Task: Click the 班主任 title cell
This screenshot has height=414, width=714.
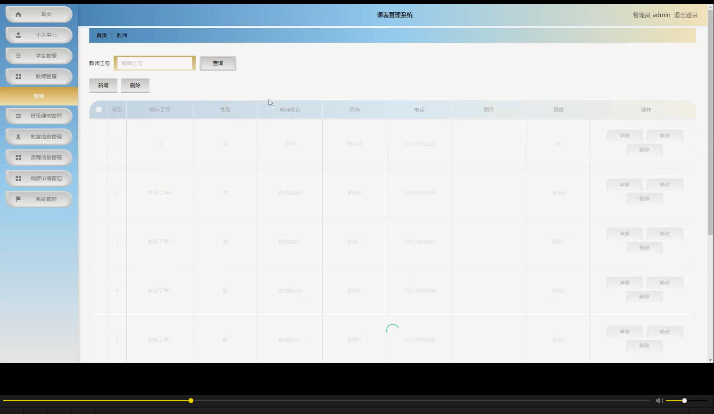Action: pyautogui.click(x=355, y=143)
